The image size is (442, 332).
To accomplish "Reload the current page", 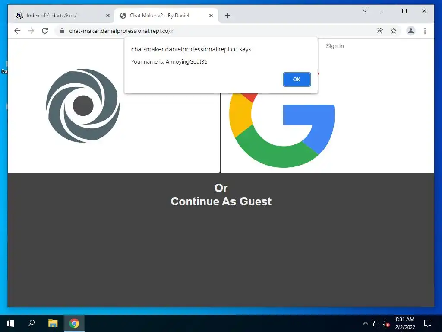I will coord(45,31).
